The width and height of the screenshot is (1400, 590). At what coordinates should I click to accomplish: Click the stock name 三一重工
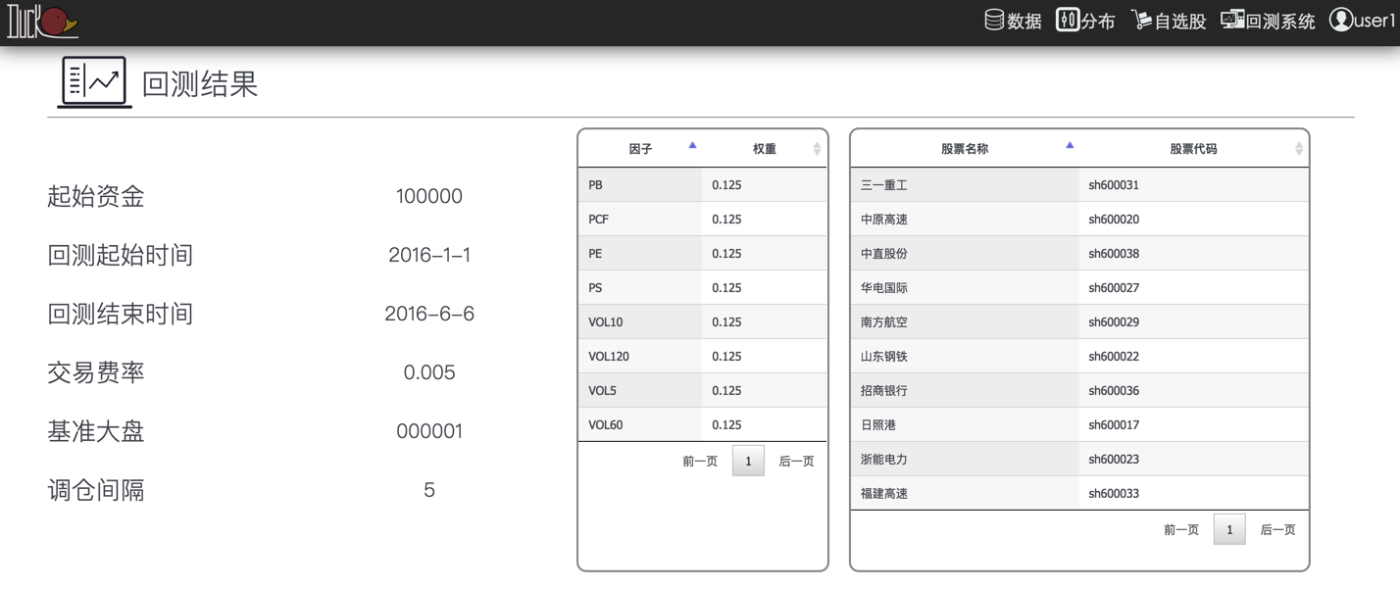(x=884, y=184)
